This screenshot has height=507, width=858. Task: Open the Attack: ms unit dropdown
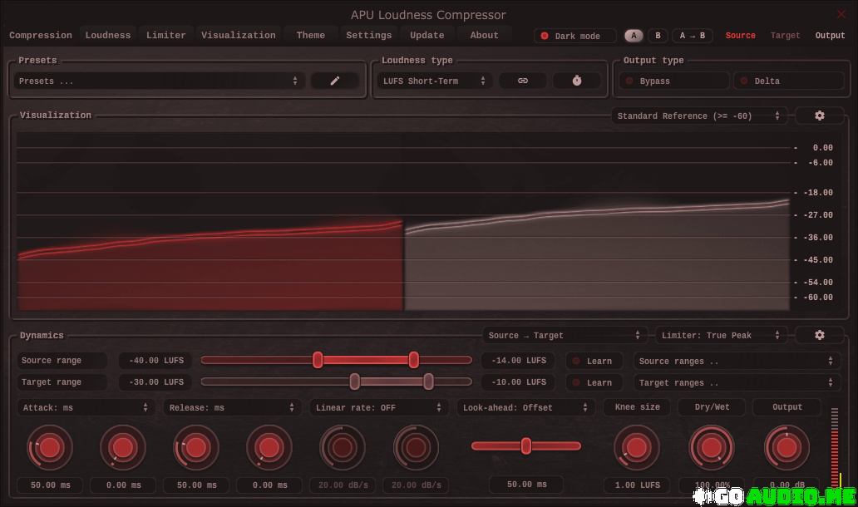coord(86,407)
